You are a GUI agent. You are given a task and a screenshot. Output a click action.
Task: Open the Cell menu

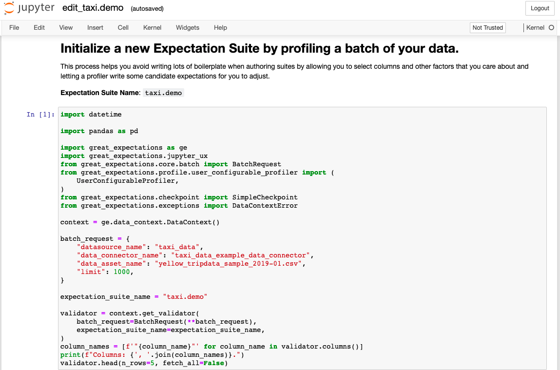[123, 28]
